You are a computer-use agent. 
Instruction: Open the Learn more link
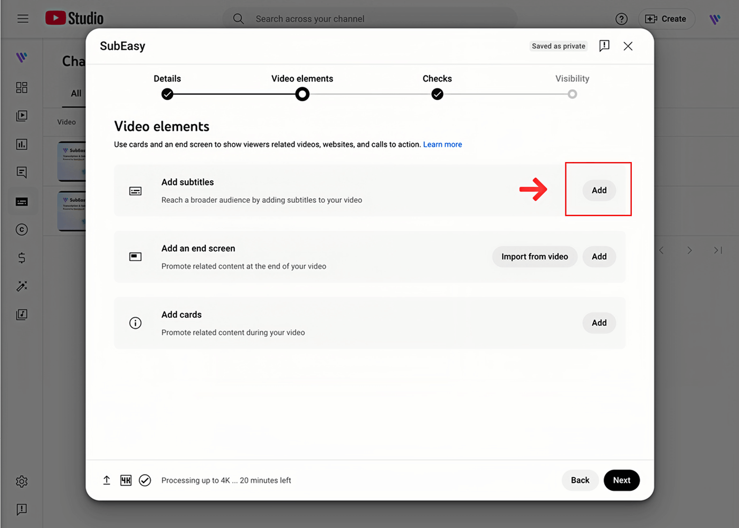point(442,144)
